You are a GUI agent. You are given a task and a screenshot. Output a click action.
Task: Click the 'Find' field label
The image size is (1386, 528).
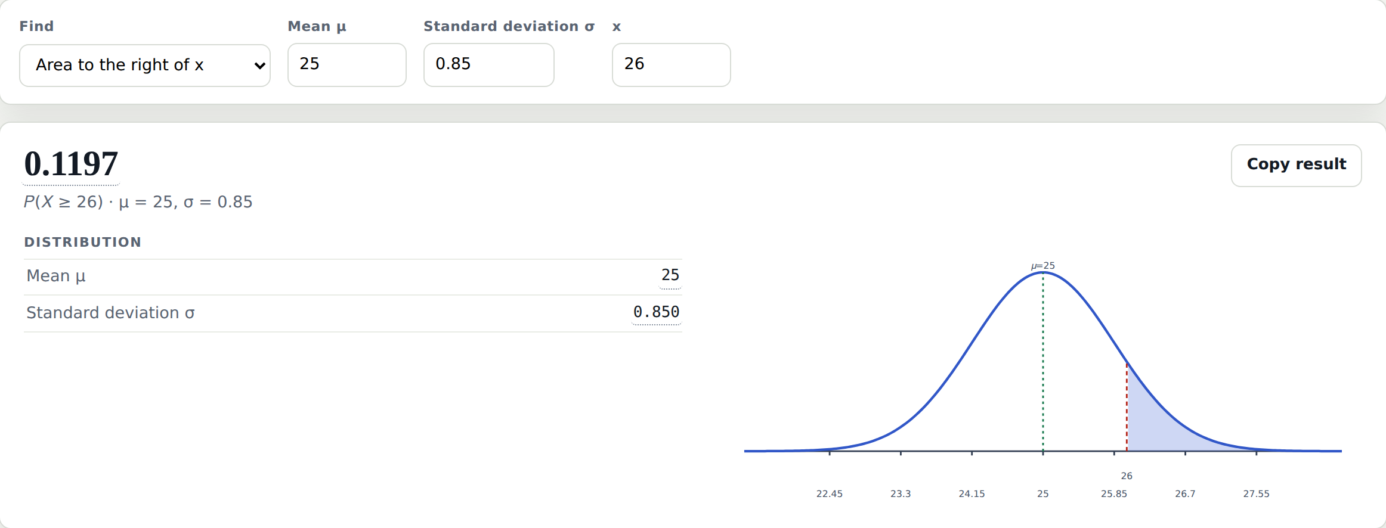click(36, 26)
